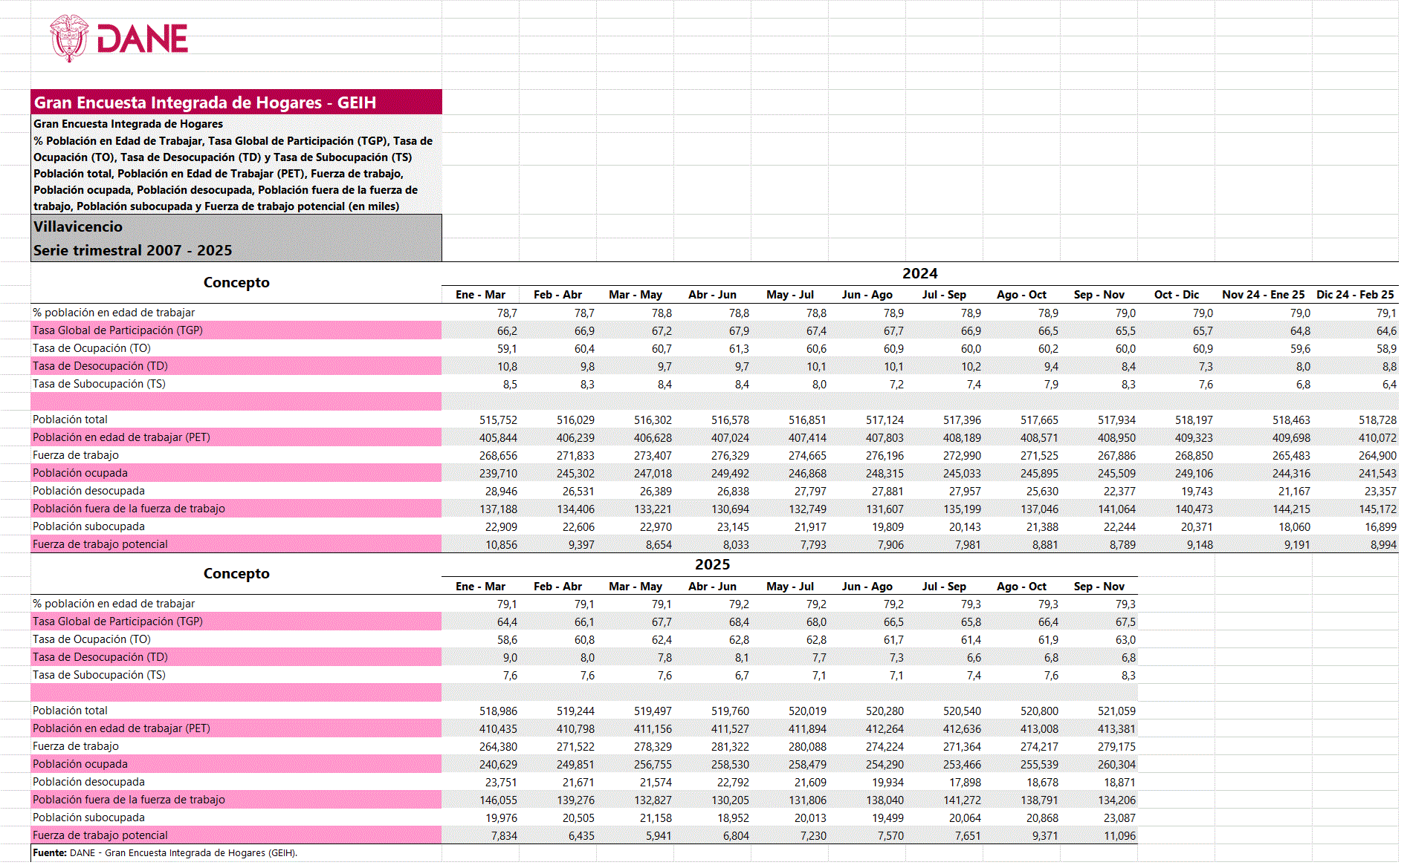Click the 2024 Población ocupada value 239,710
Image resolution: width=1410 pixels, height=868 pixels.
(x=498, y=474)
